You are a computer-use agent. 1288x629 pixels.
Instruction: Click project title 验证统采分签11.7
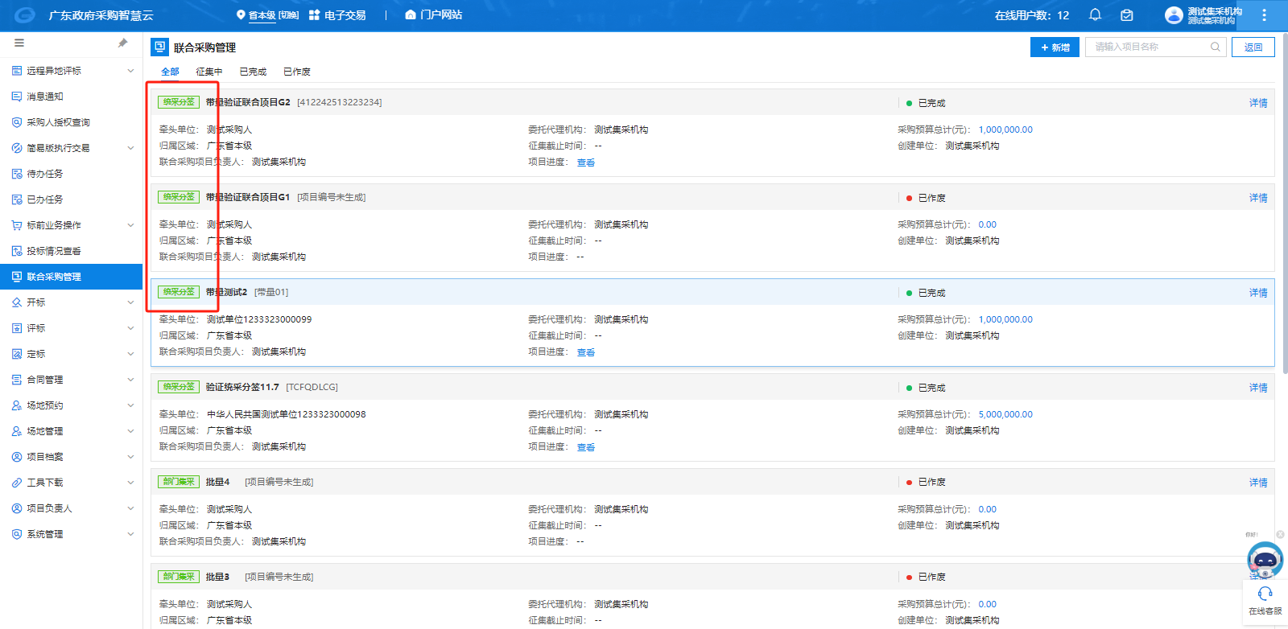coord(242,387)
